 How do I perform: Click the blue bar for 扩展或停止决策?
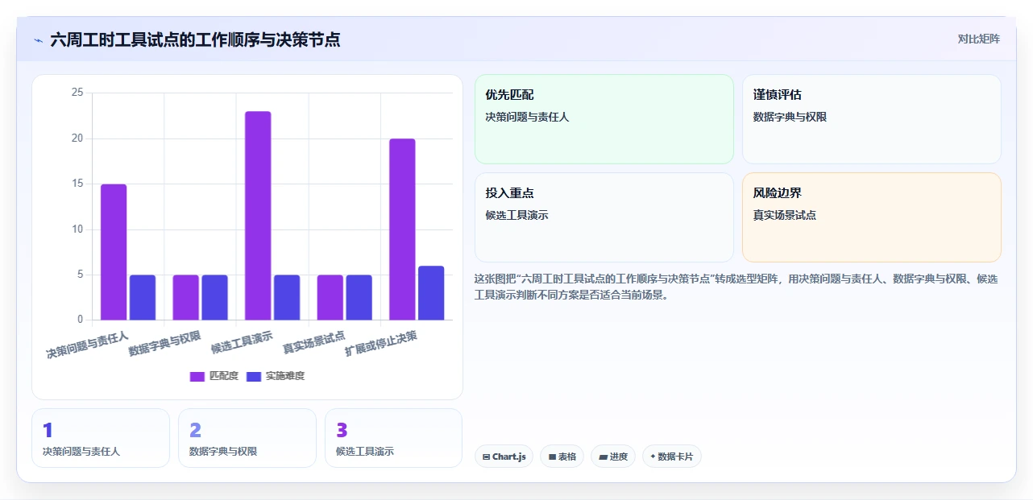point(431,293)
